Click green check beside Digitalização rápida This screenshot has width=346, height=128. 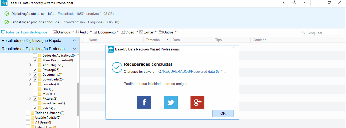7,14
